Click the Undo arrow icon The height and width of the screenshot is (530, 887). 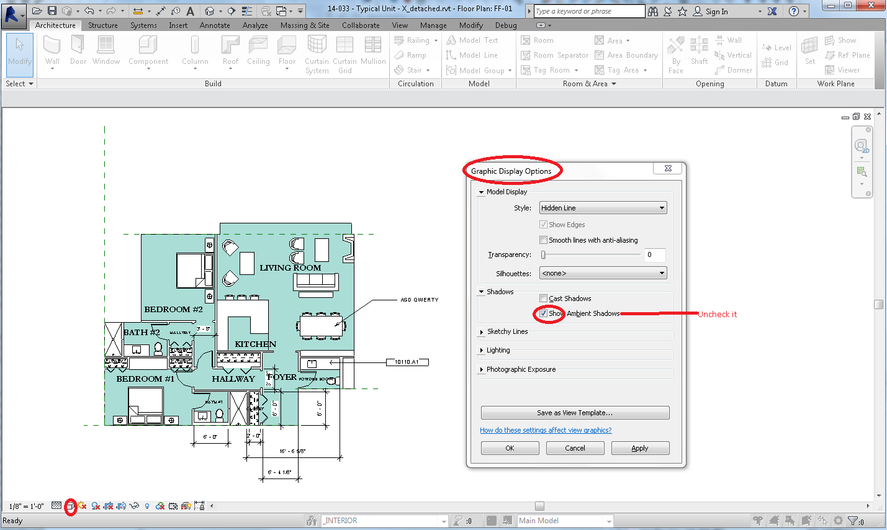pyautogui.click(x=89, y=11)
